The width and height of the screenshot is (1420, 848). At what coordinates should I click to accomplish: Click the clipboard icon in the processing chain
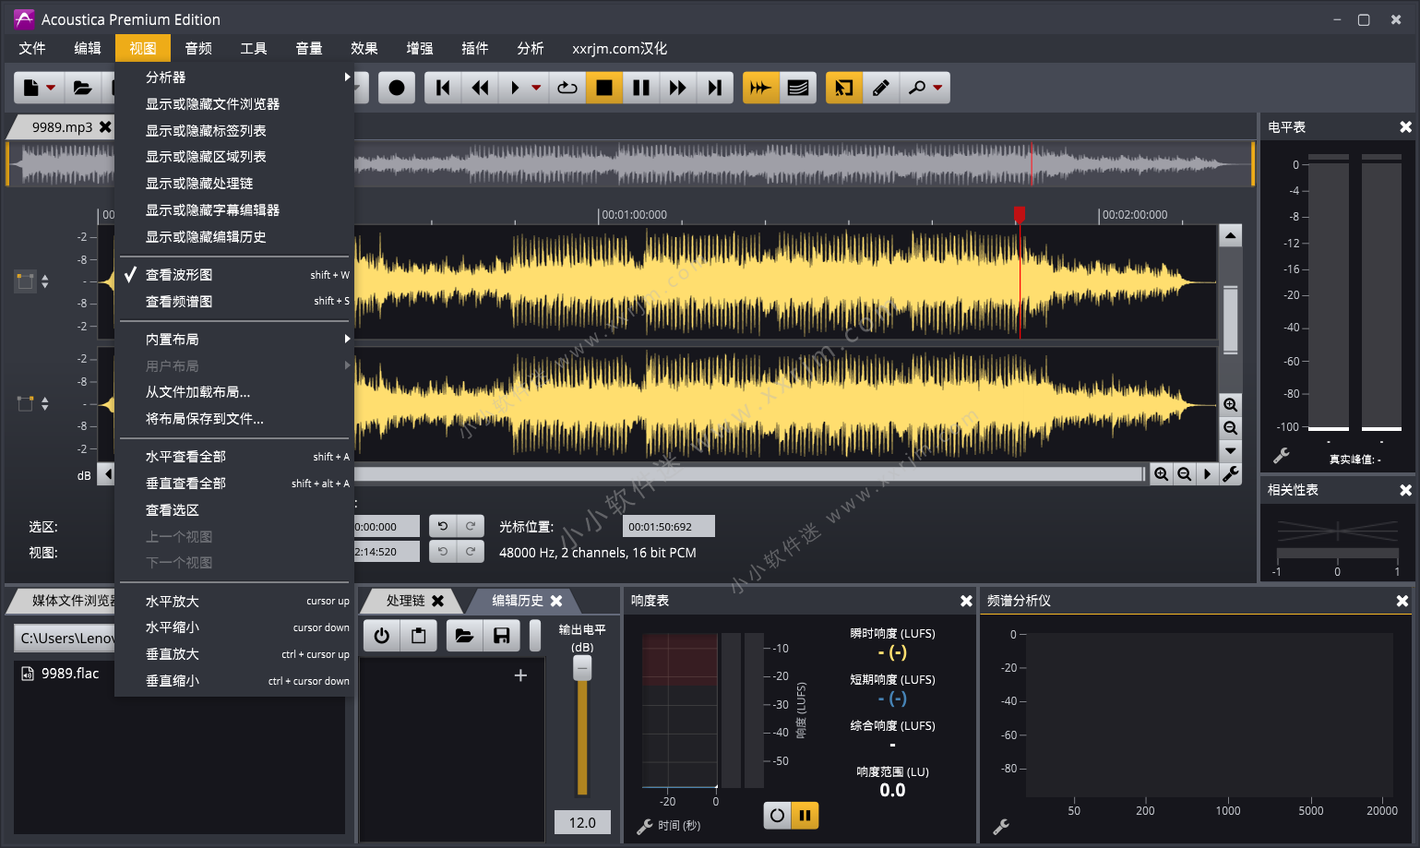[x=419, y=636]
